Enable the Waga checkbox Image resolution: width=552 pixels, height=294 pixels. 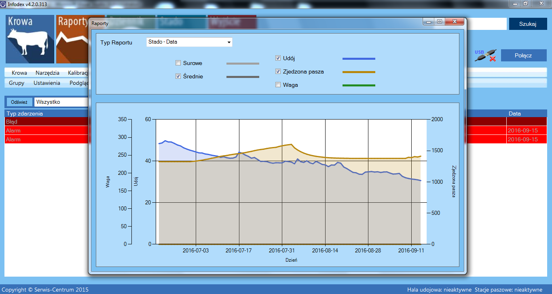pyautogui.click(x=278, y=85)
